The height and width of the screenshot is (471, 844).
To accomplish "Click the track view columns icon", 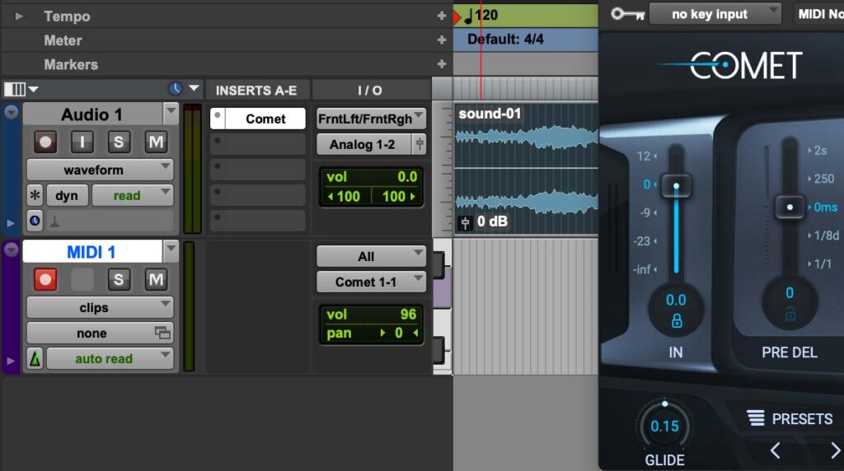I will pos(15,89).
